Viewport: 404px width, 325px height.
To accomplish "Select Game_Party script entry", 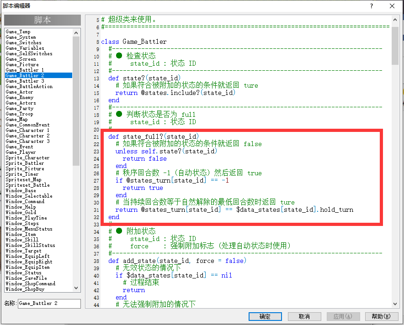I will (x=20, y=108).
